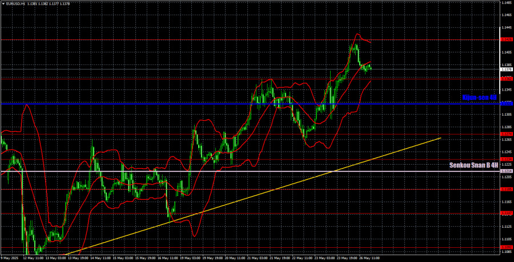Click the red 1.1185 level price tag
This screenshot has width=514, height=262.
tap(505, 189)
